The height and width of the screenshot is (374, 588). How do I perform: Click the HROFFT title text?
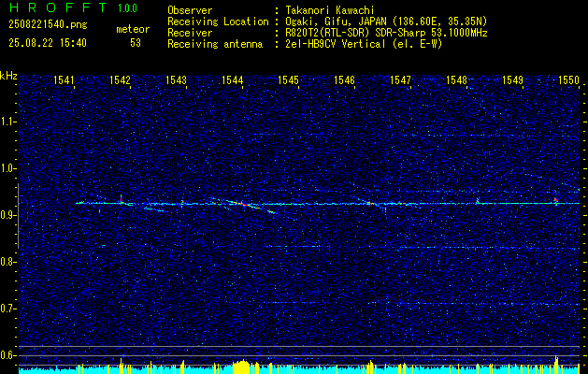(x=57, y=7)
